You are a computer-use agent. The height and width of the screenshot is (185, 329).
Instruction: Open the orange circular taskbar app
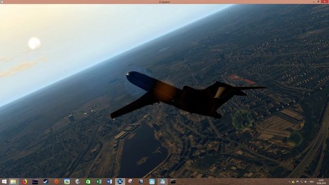[56, 181]
